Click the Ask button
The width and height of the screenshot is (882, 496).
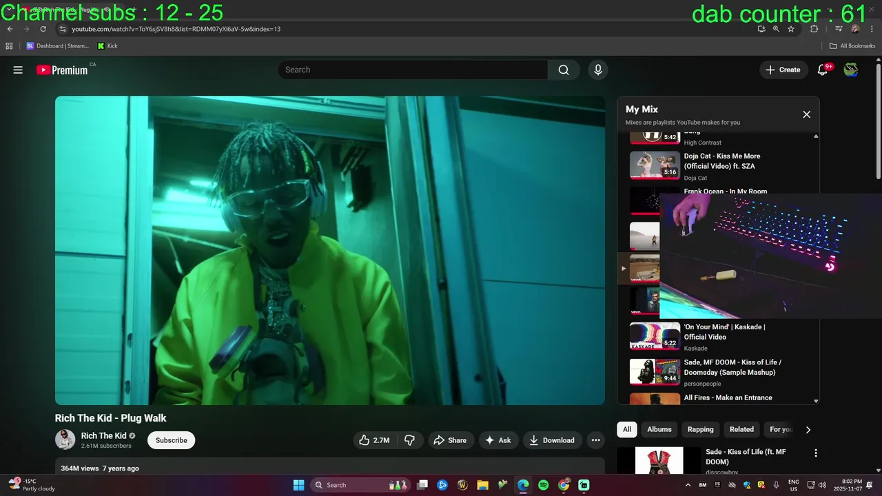pyautogui.click(x=498, y=440)
